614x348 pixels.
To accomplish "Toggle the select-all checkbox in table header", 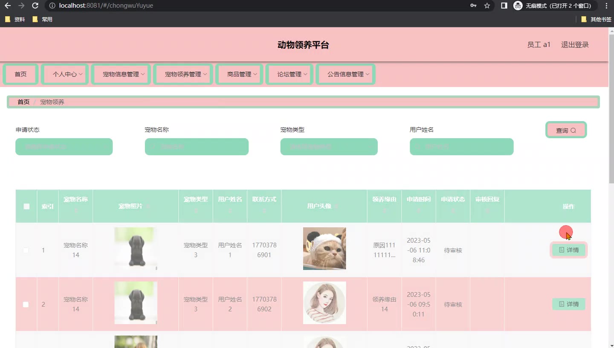I will pos(26,206).
